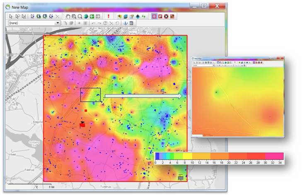Pick the arrow with list lines tool
Viewport: 302px width, 196px height.
24,17
